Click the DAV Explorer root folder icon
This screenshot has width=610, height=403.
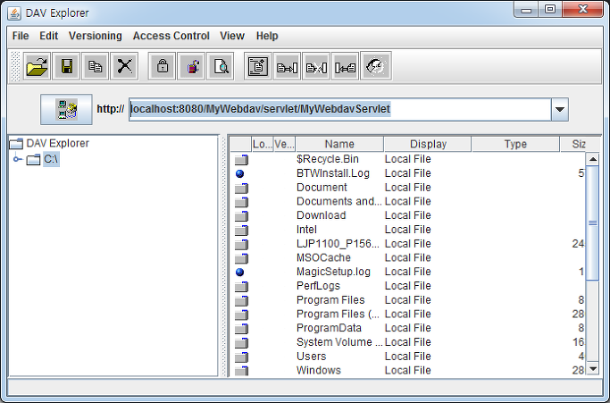pyautogui.click(x=16, y=144)
